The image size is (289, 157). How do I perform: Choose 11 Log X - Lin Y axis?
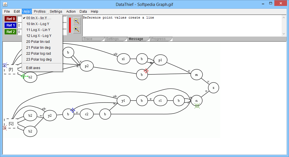[x=42, y=30]
